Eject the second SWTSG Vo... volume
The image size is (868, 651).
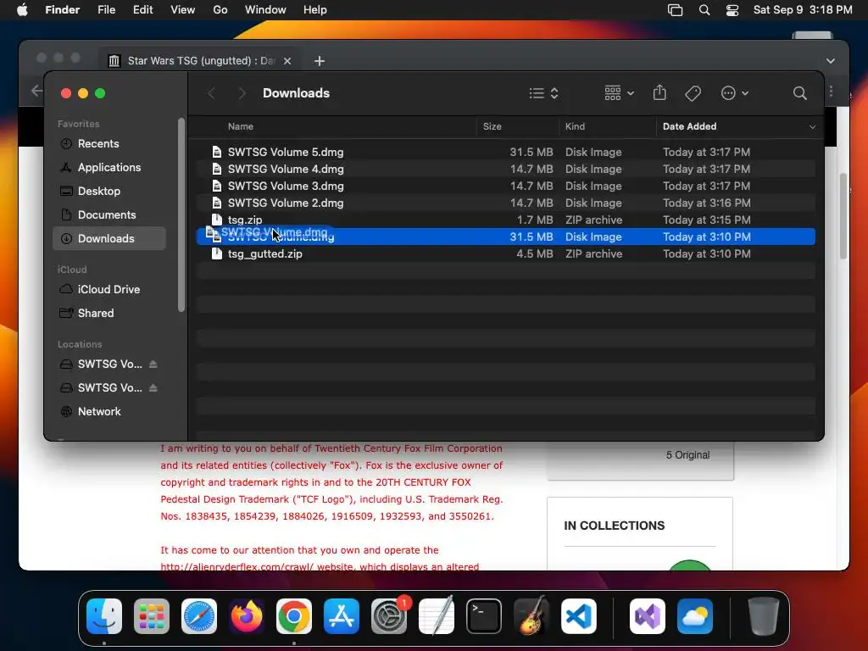point(153,387)
